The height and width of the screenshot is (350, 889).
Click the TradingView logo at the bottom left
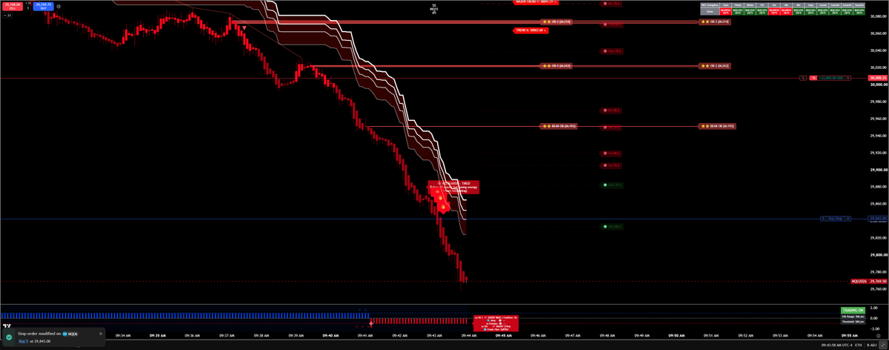[7, 325]
